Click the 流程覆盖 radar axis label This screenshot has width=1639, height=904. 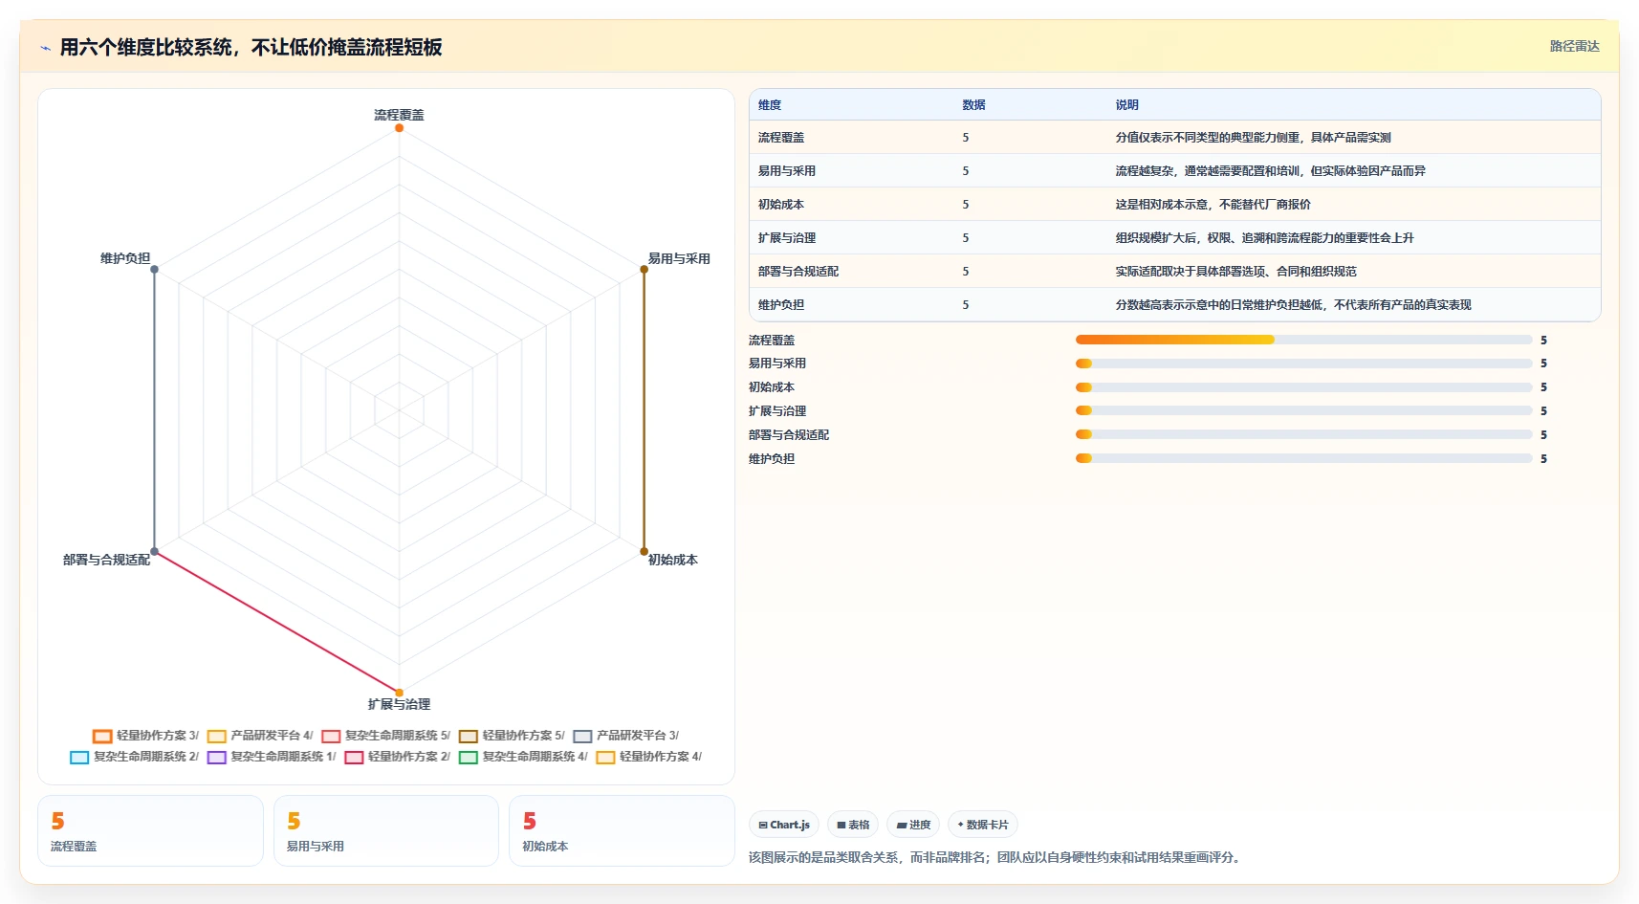pos(399,115)
